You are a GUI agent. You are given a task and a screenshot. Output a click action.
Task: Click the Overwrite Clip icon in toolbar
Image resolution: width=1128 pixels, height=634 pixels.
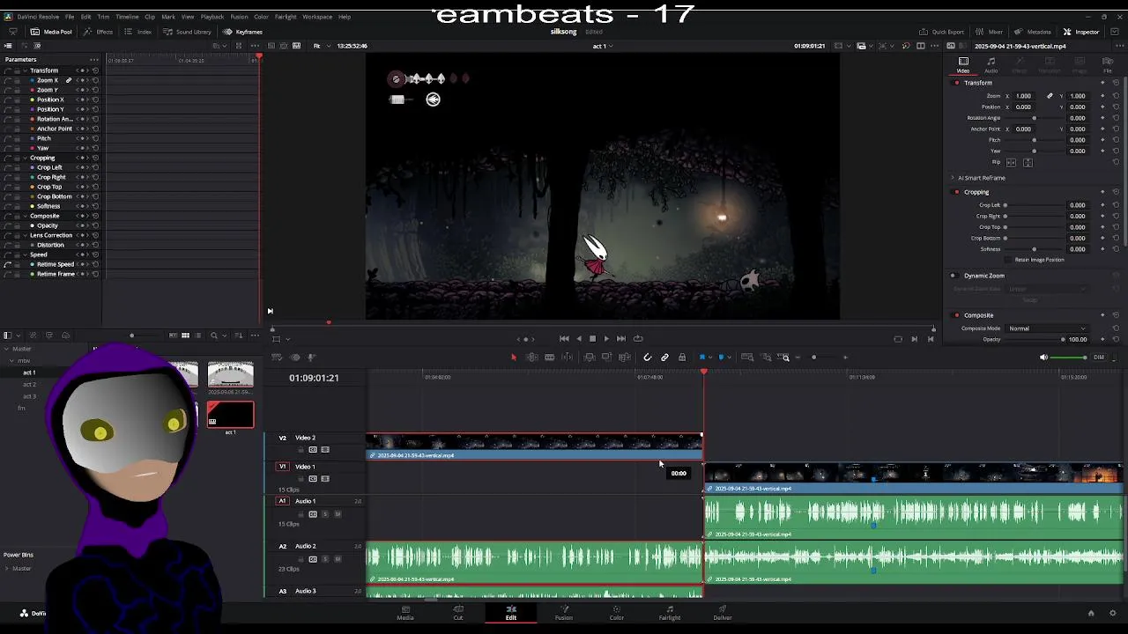[x=607, y=358]
